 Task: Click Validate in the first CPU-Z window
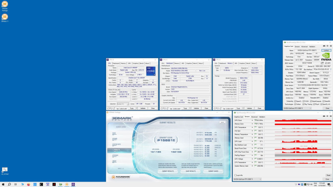coord(143,108)
